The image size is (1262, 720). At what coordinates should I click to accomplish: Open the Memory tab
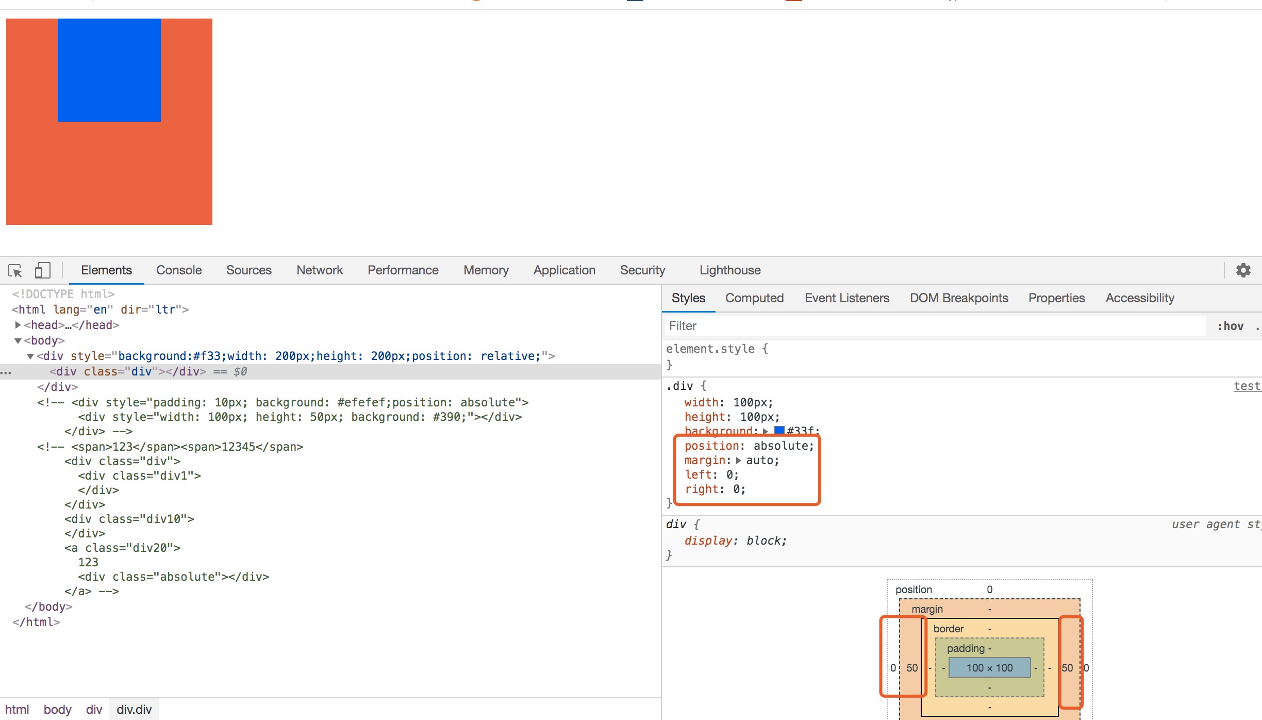pos(486,270)
